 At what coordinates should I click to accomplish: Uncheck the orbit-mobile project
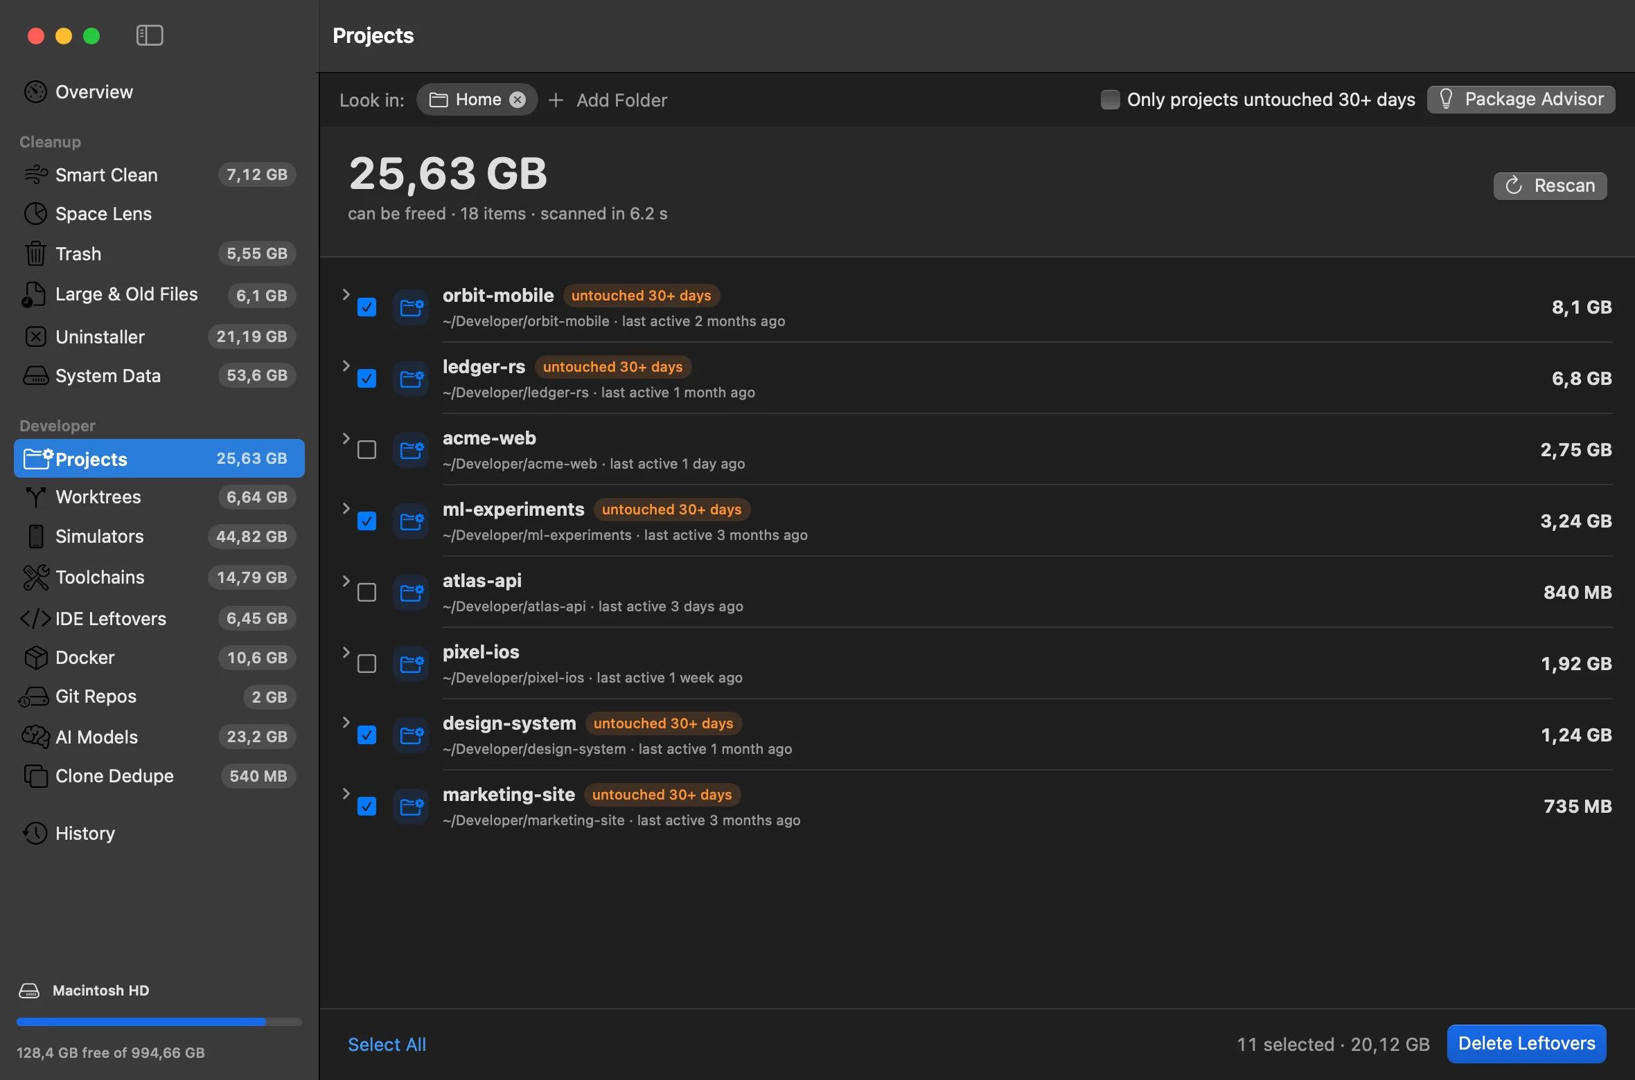tap(366, 307)
